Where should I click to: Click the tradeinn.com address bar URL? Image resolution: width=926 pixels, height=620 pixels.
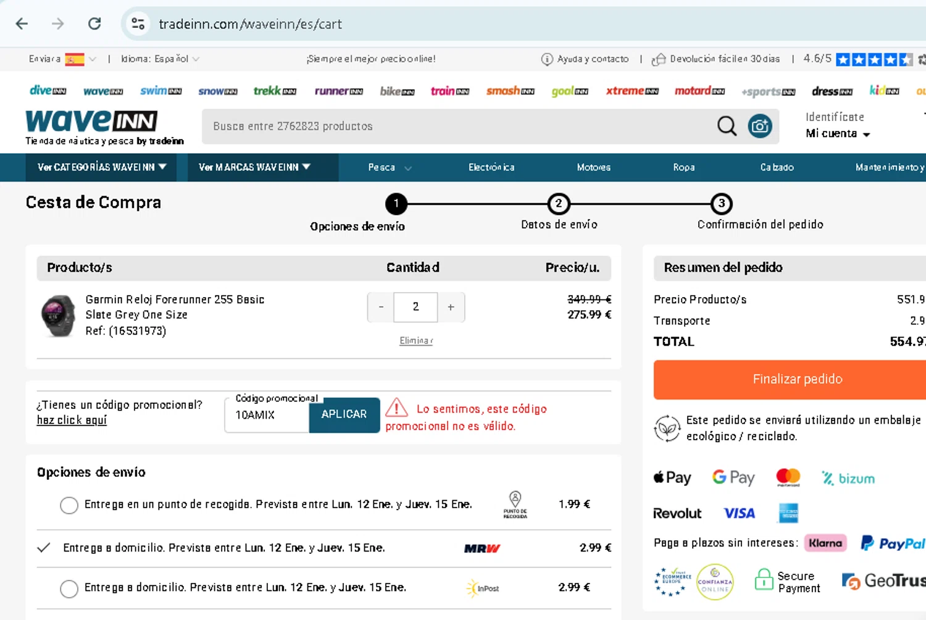tap(250, 23)
